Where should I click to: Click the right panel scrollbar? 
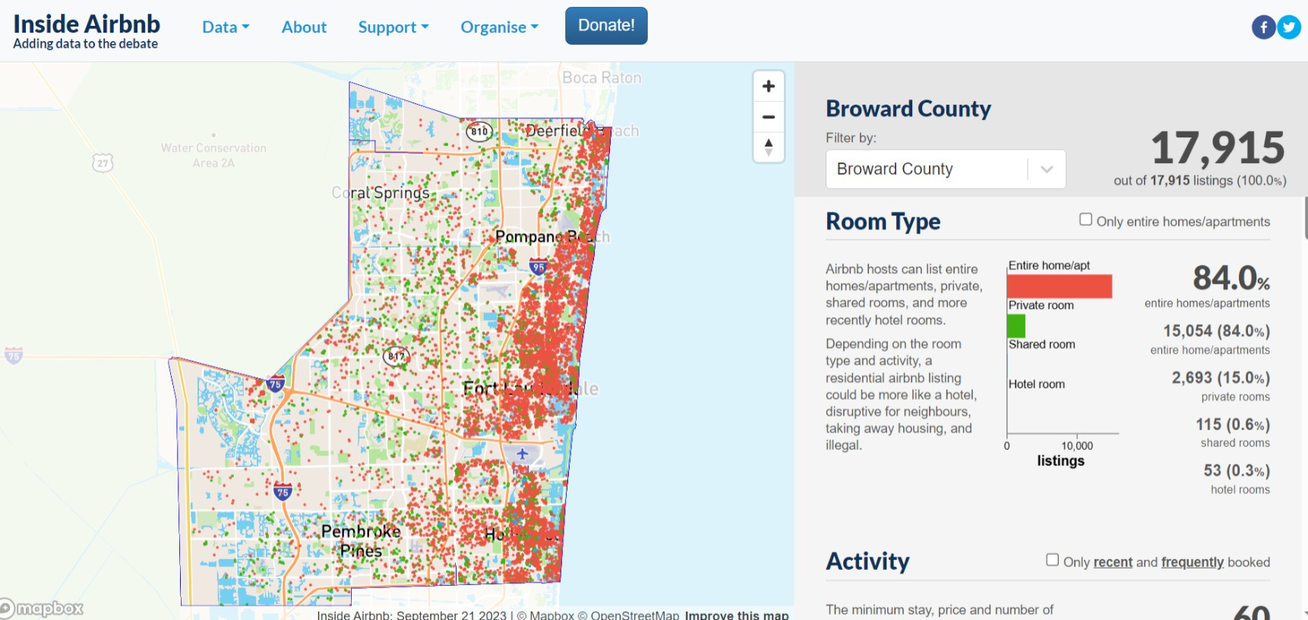pyautogui.click(x=1305, y=219)
